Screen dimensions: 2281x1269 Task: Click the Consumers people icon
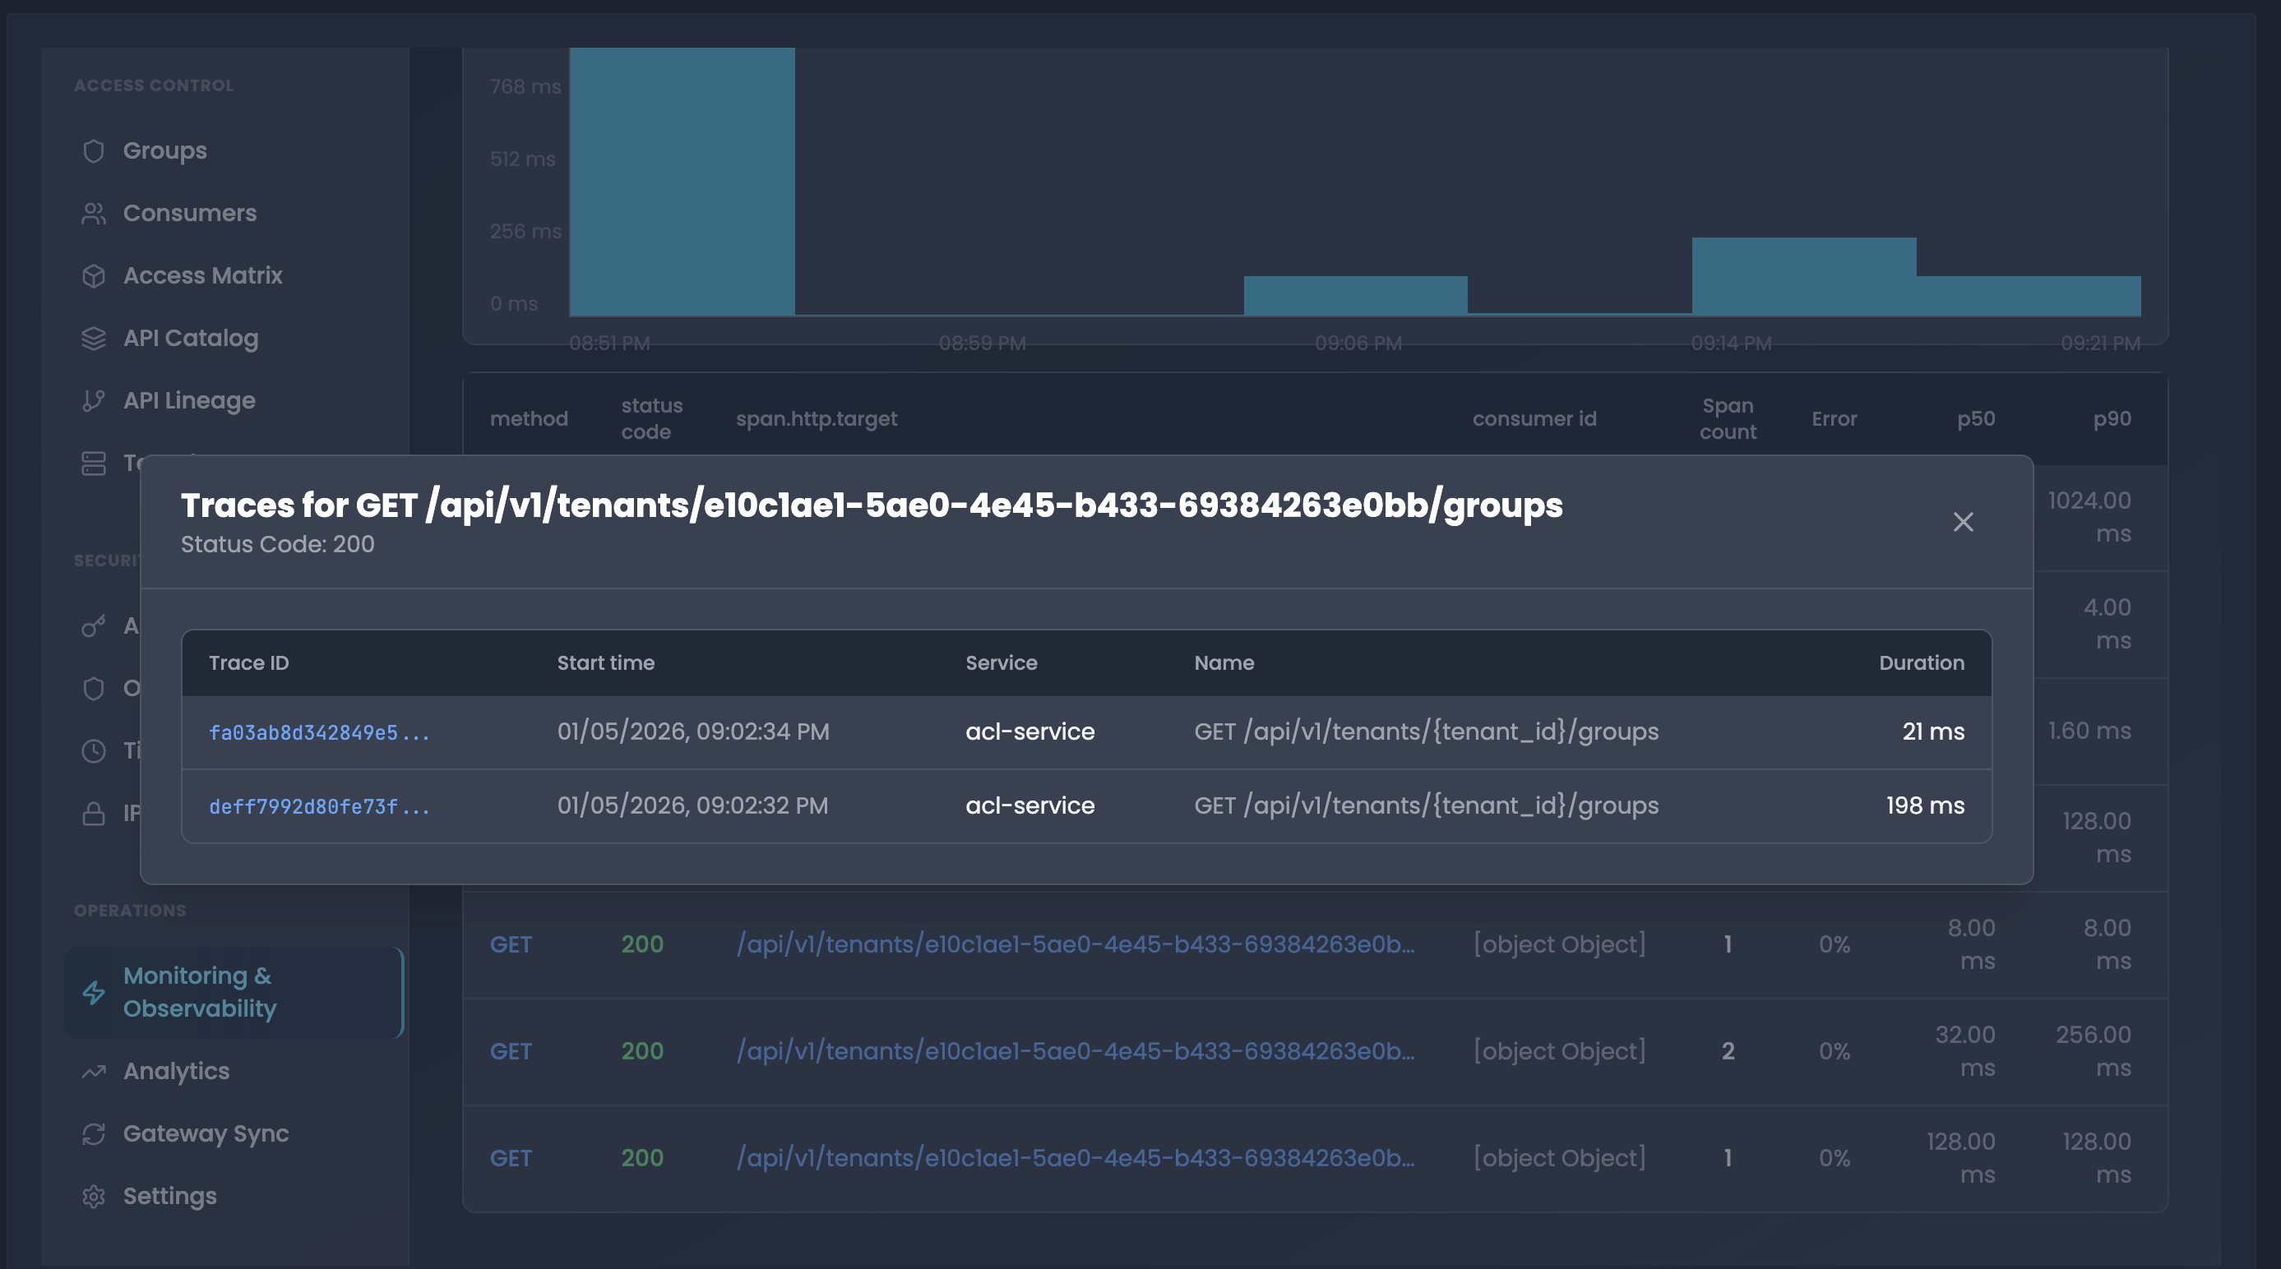[94, 213]
